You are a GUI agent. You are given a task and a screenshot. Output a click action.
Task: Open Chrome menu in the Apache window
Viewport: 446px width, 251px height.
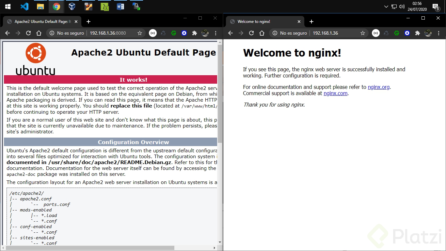215,33
